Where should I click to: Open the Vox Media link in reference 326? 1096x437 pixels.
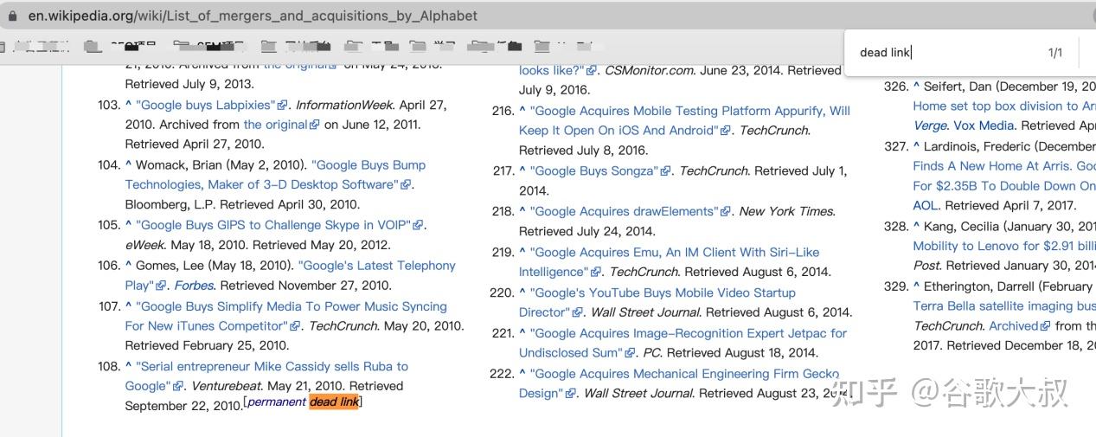[x=985, y=125]
